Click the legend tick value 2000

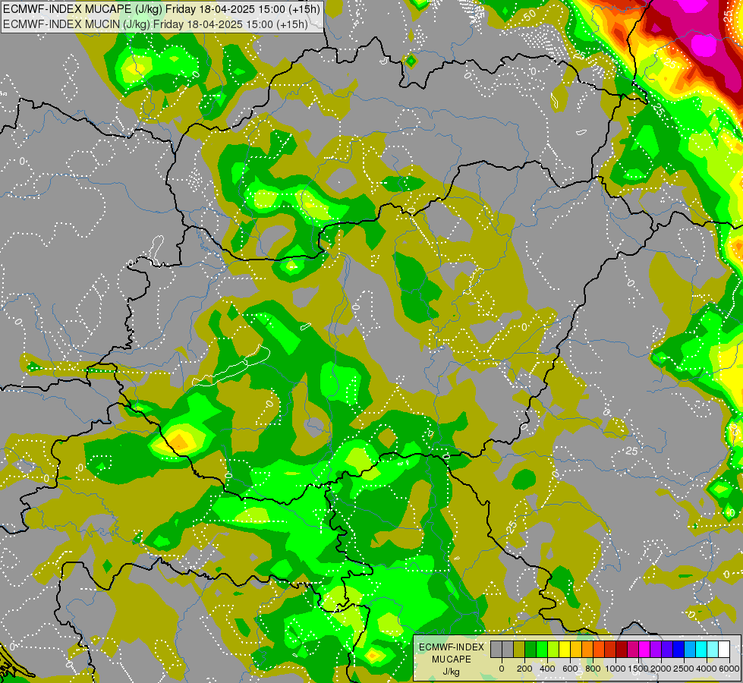660,669
